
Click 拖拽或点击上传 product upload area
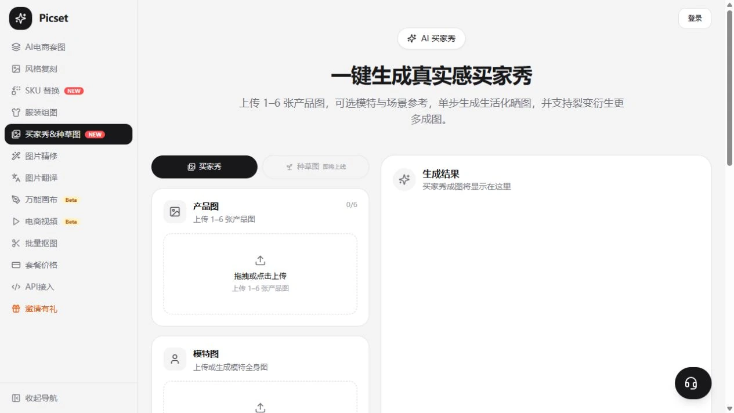click(x=261, y=274)
